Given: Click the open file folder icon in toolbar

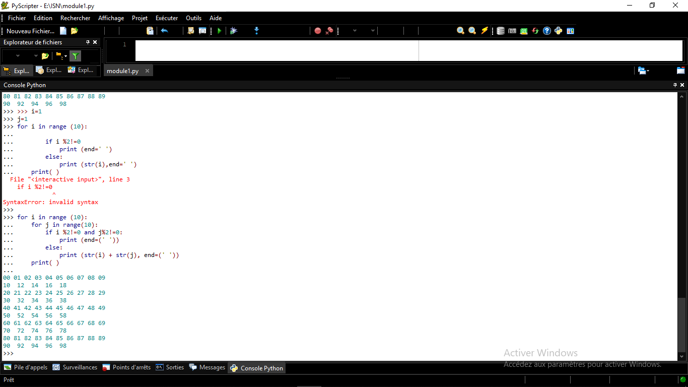Looking at the screenshot, I should 75,31.
